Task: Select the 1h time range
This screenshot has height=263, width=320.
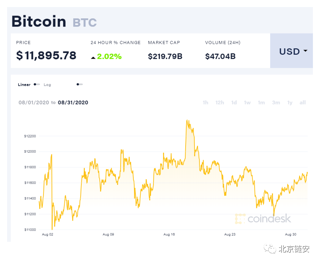Action: pyautogui.click(x=205, y=102)
